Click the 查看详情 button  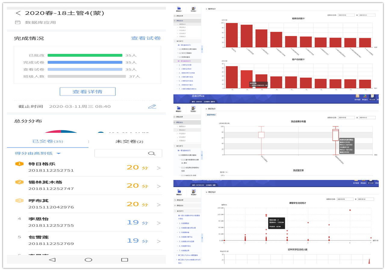click(88, 92)
